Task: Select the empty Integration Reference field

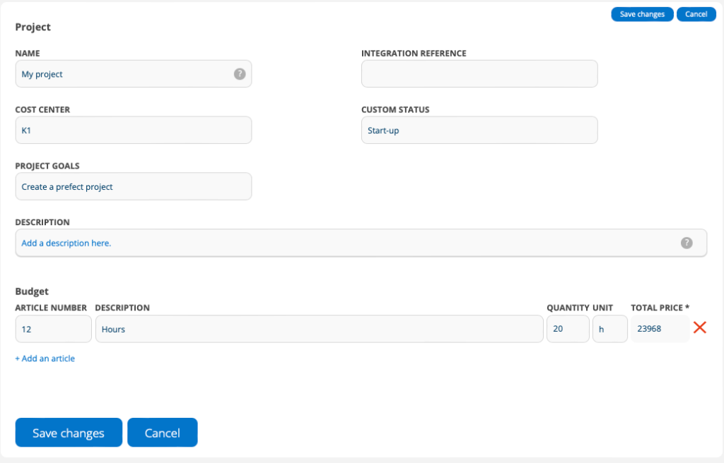Action: click(479, 74)
